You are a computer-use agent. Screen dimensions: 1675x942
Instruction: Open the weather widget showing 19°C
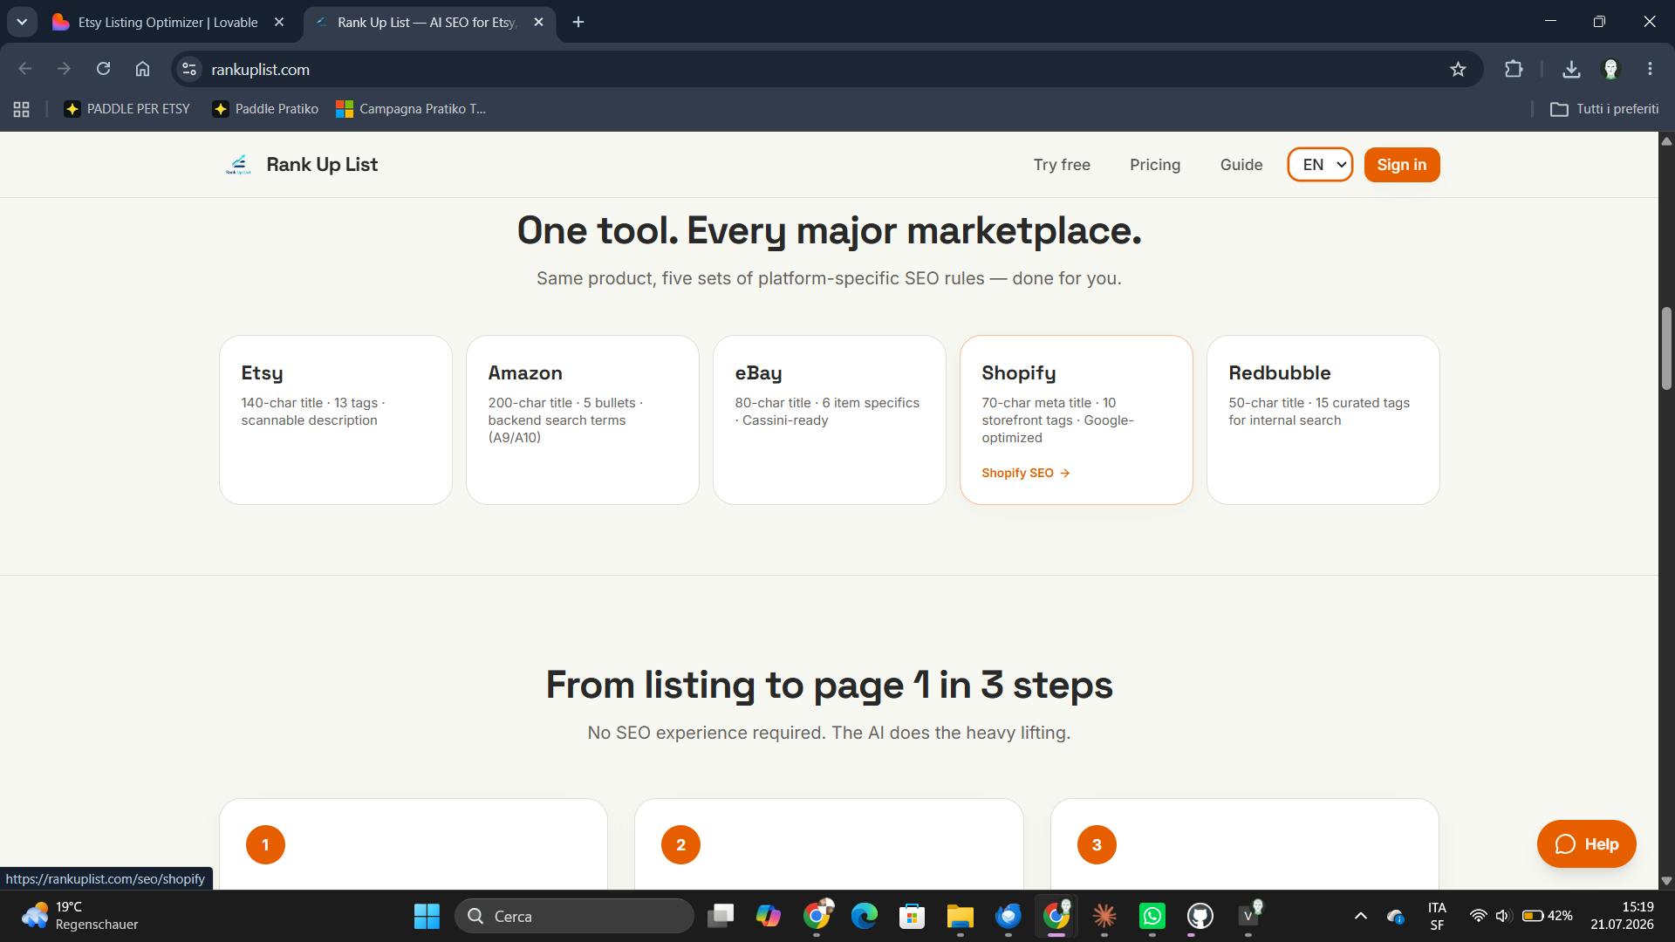coord(80,916)
